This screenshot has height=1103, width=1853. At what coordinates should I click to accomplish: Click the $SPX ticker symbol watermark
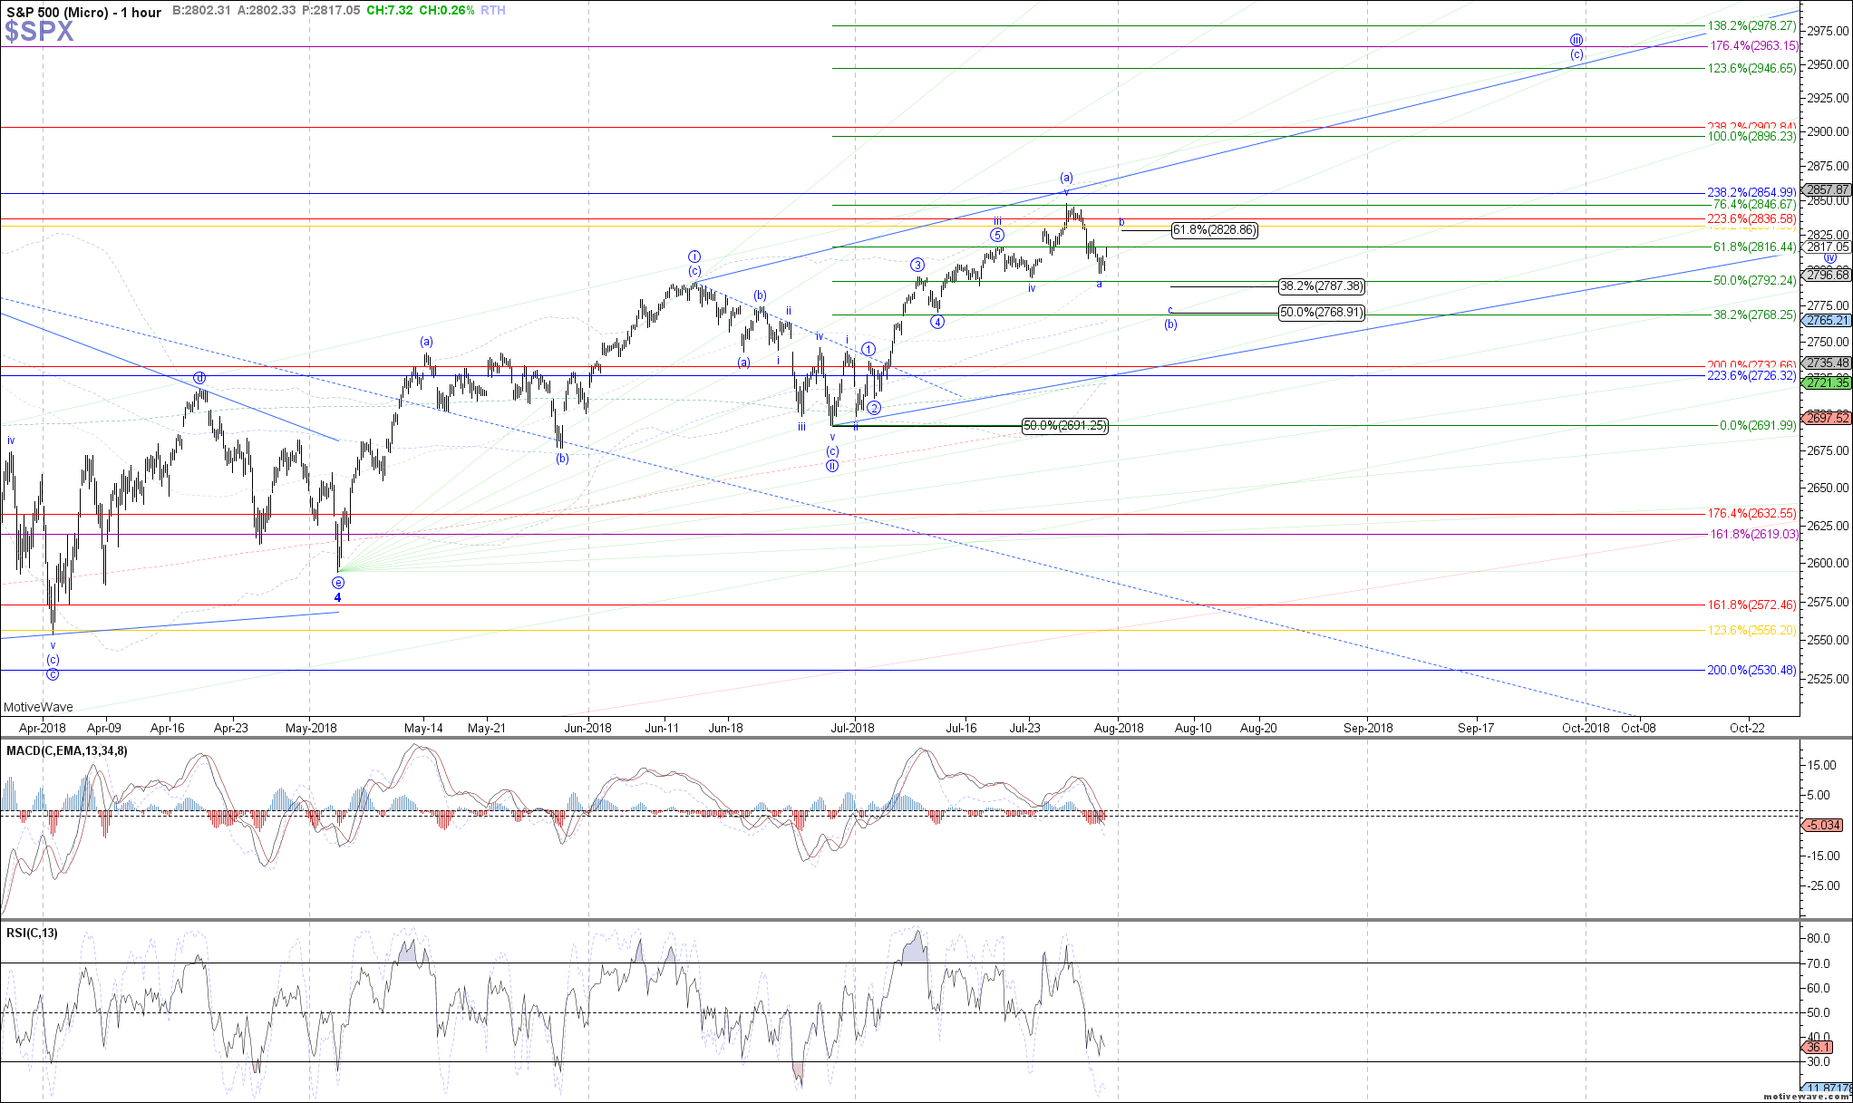pos(39,33)
